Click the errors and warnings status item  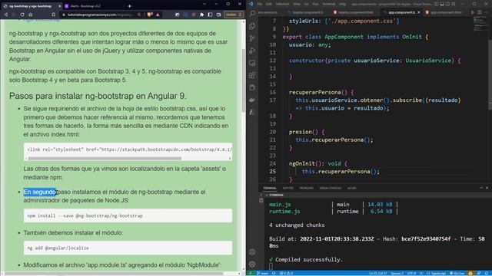point(287,273)
